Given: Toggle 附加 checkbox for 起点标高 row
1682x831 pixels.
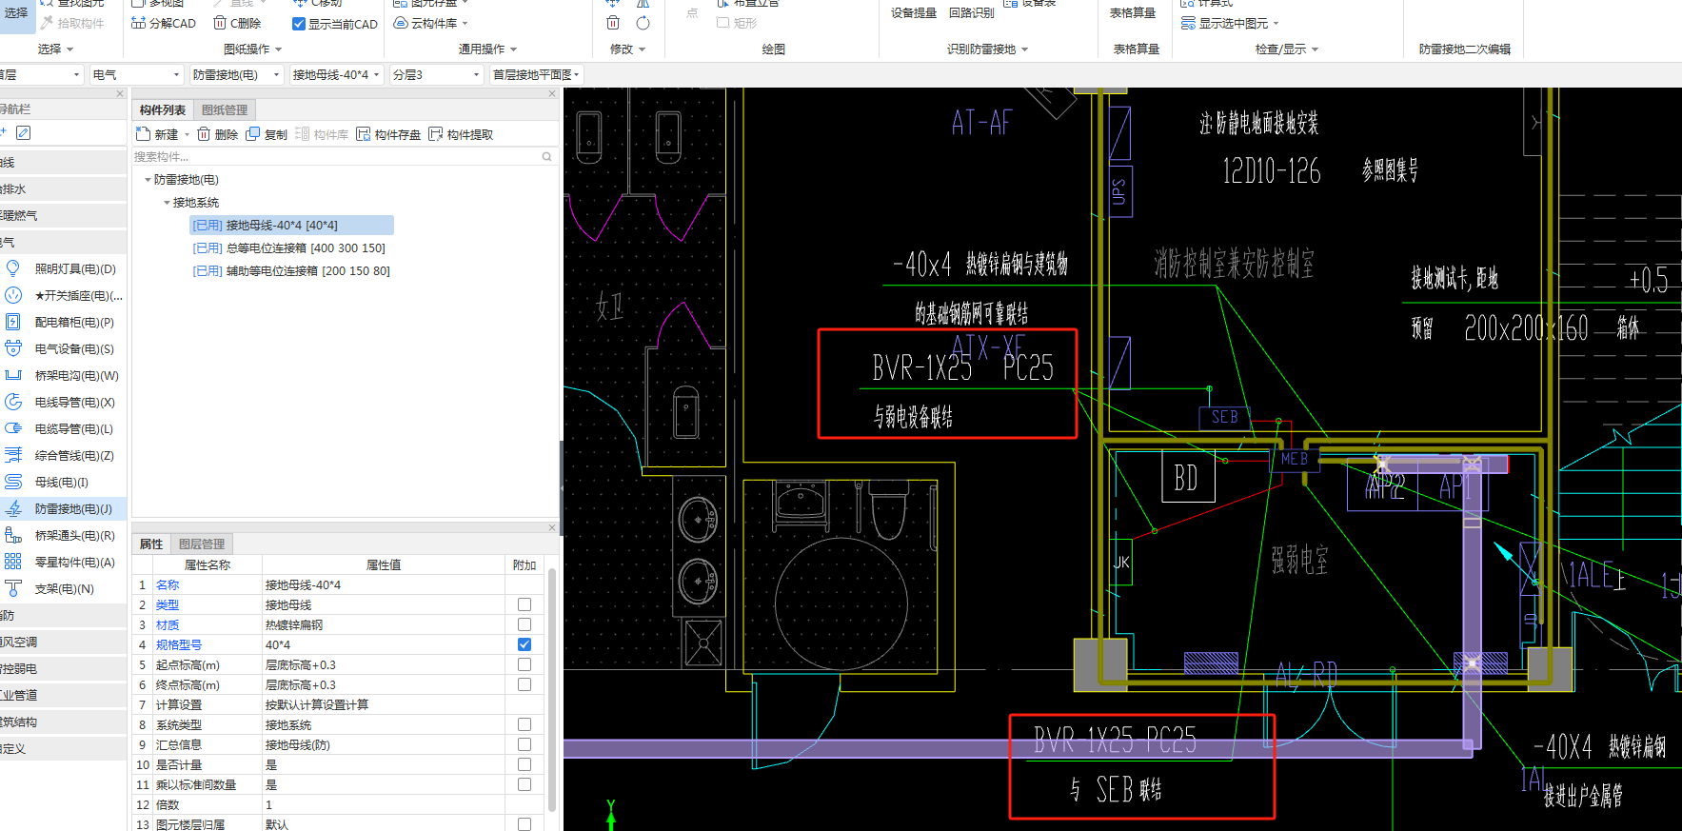Looking at the screenshot, I should coord(524,664).
